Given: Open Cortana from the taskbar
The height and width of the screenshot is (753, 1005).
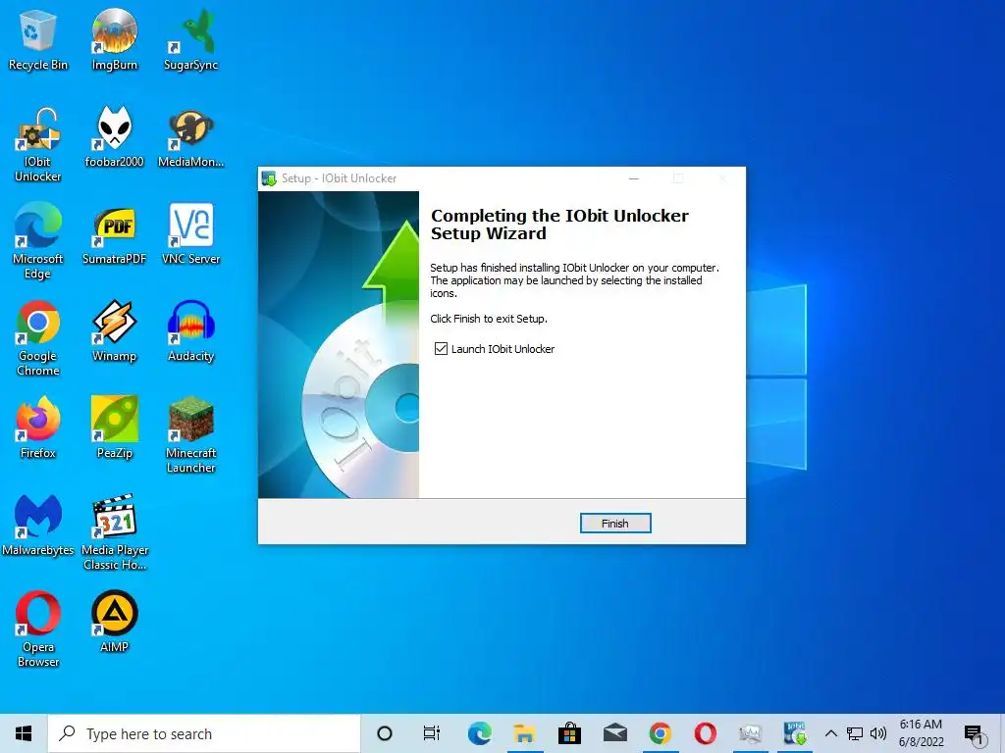Looking at the screenshot, I should (x=385, y=733).
